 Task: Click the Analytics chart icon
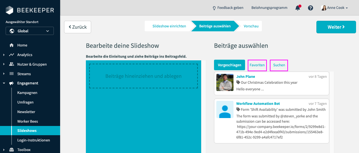12,55
